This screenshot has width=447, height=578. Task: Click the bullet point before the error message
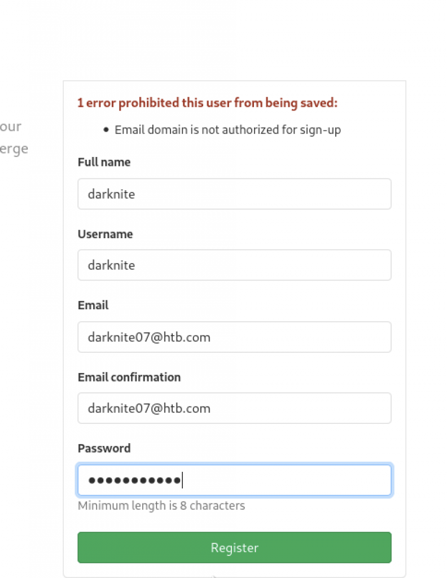tap(106, 130)
